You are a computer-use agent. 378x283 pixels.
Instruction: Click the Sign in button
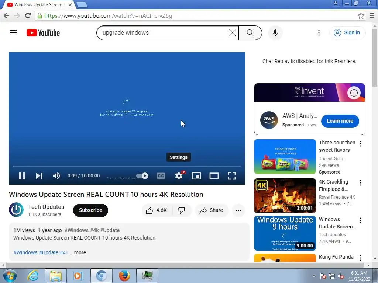[x=347, y=33]
